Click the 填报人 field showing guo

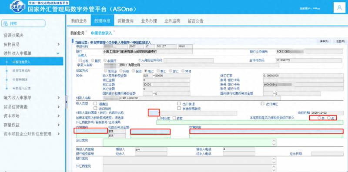151,149
